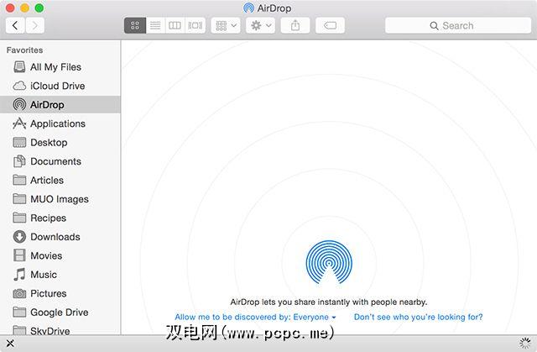Click All My Files icon in sidebar
The image size is (537, 352).
(19, 67)
